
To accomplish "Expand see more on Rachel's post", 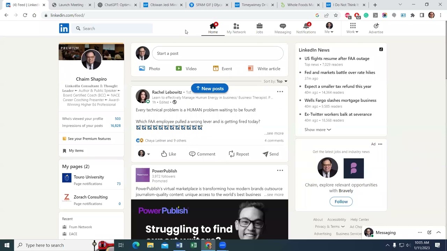I will 274,133.
